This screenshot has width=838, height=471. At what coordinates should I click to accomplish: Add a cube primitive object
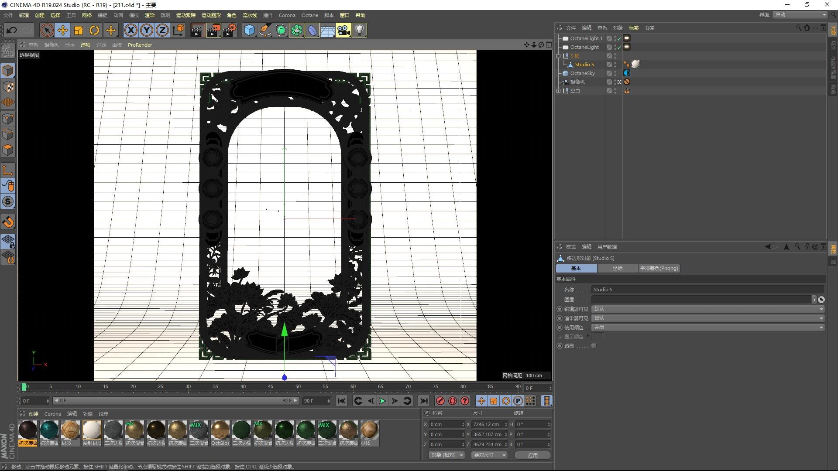[x=249, y=30]
